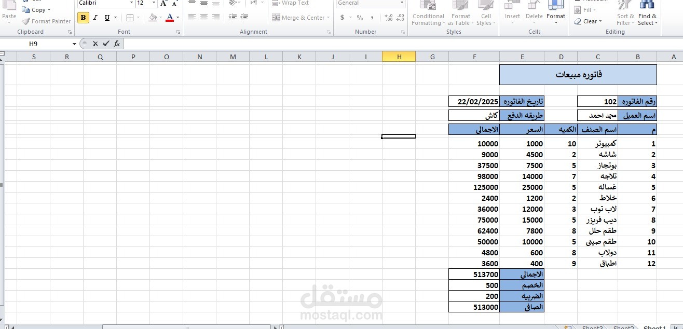
Task: Click the formula bar Enter checkmark icon
Action: 106,44
